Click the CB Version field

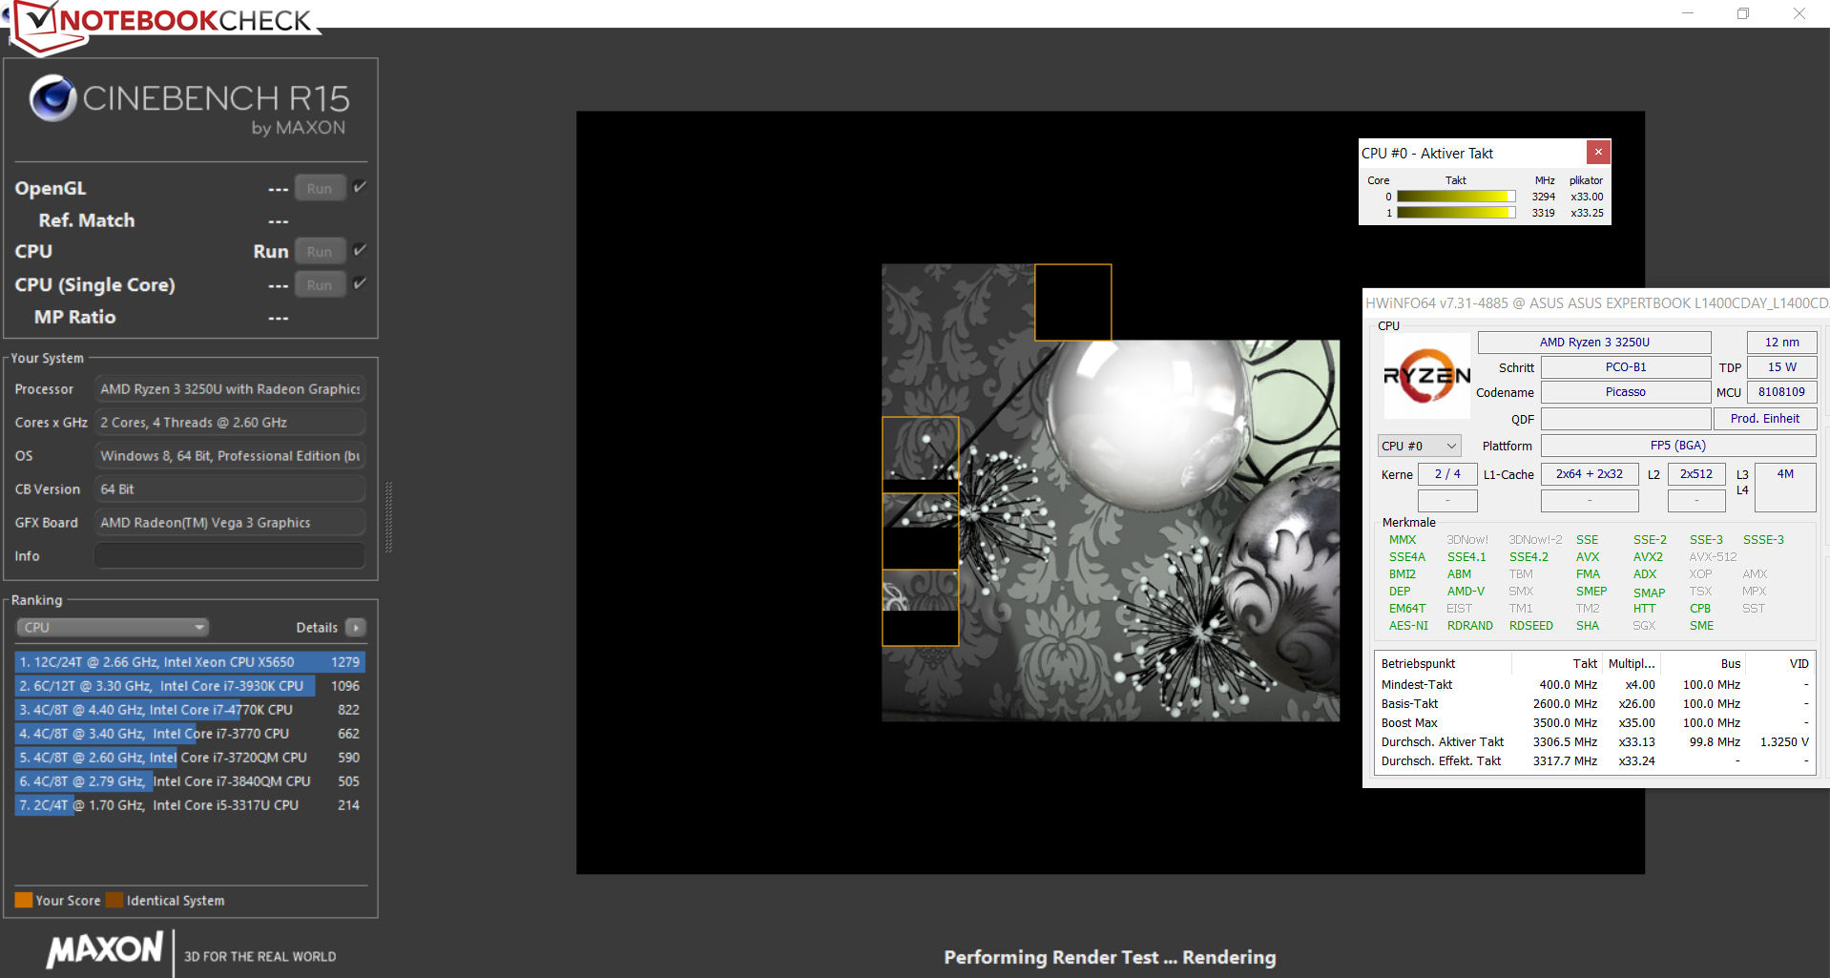pos(230,489)
